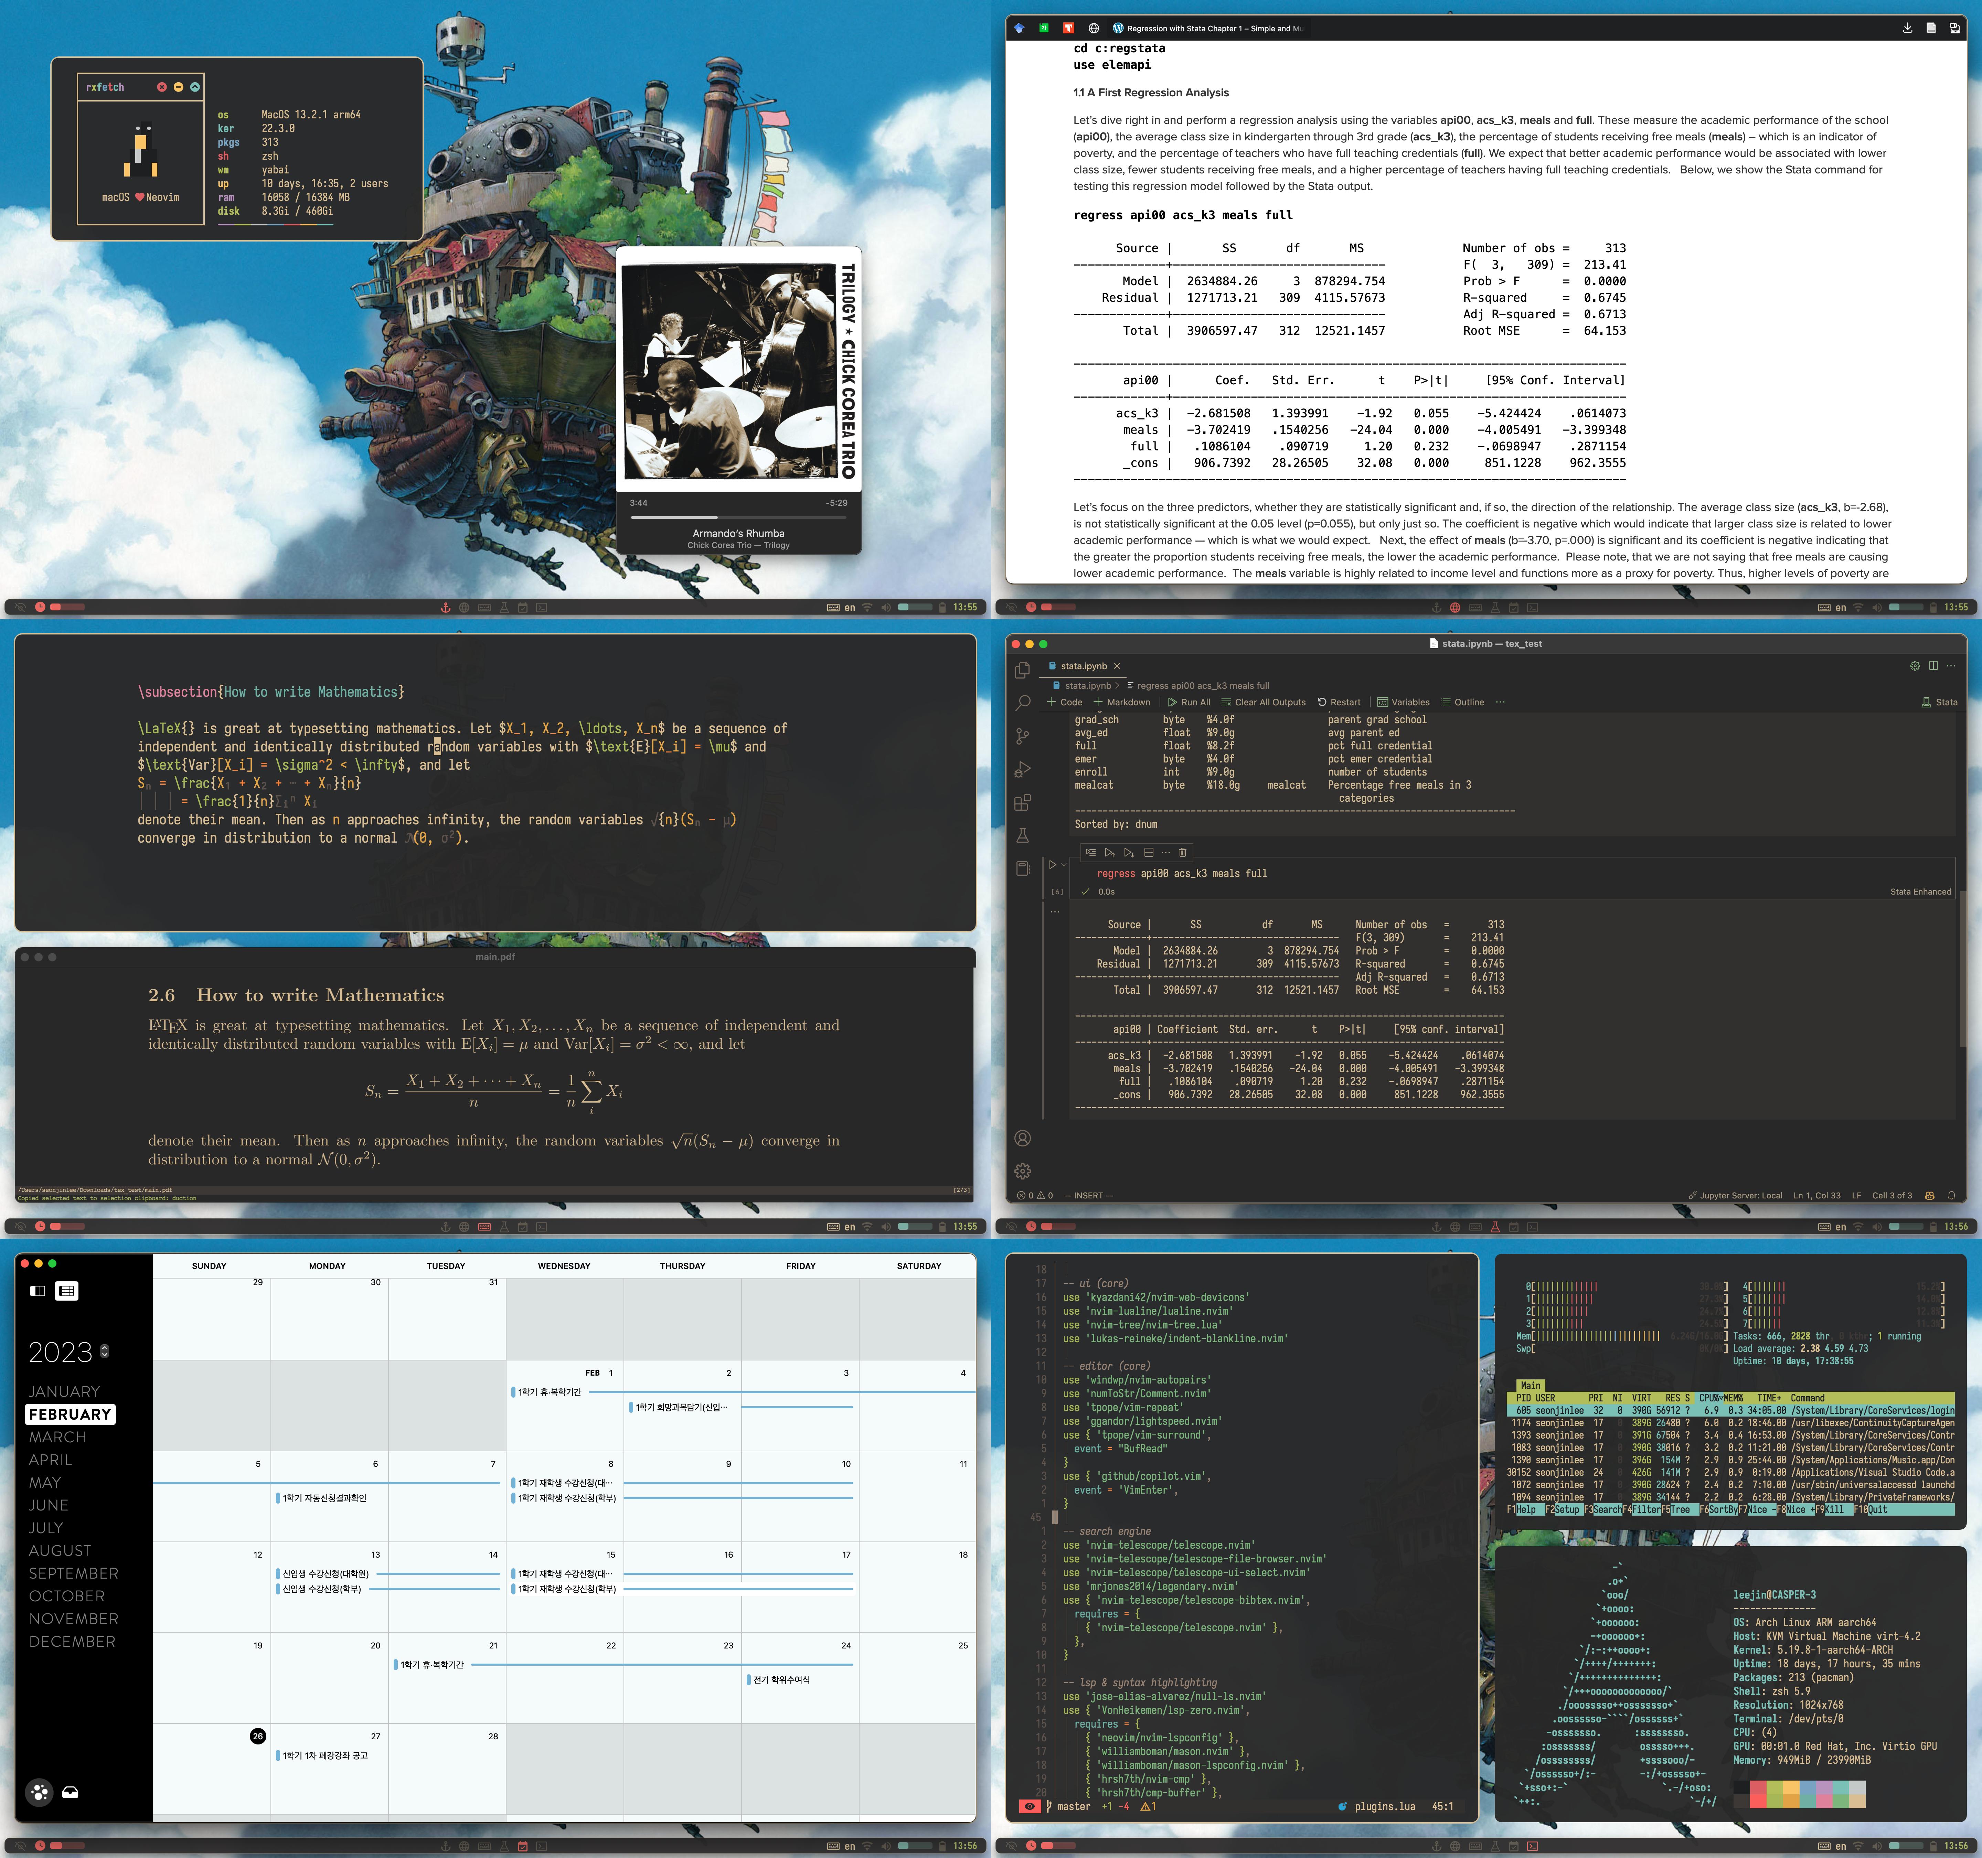Delete the regress cell with trash icon
Image resolution: width=1982 pixels, height=1858 pixels.
[x=1182, y=852]
